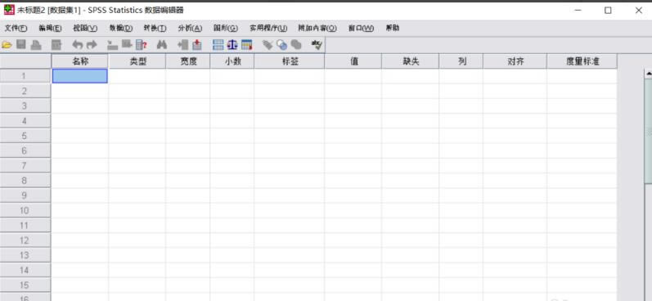Click the selected 名称 cell in row 1
The width and height of the screenshot is (652, 301).
click(80, 76)
